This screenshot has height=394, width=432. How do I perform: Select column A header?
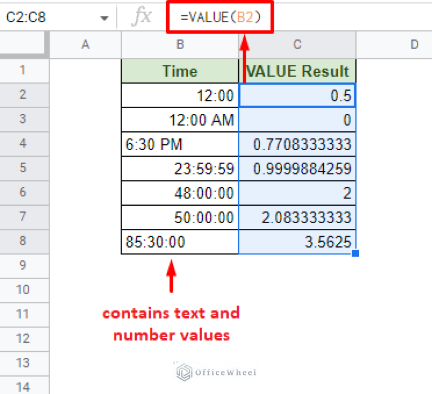(85, 45)
